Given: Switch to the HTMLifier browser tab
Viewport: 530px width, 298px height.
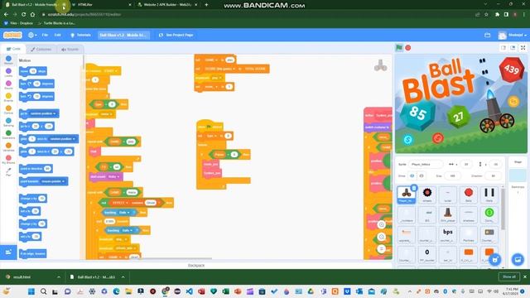Looking at the screenshot, I should tap(101, 5).
